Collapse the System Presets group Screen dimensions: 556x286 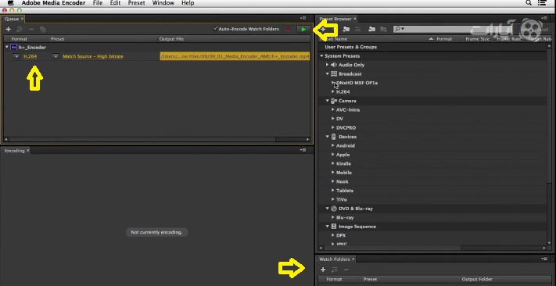click(321, 56)
